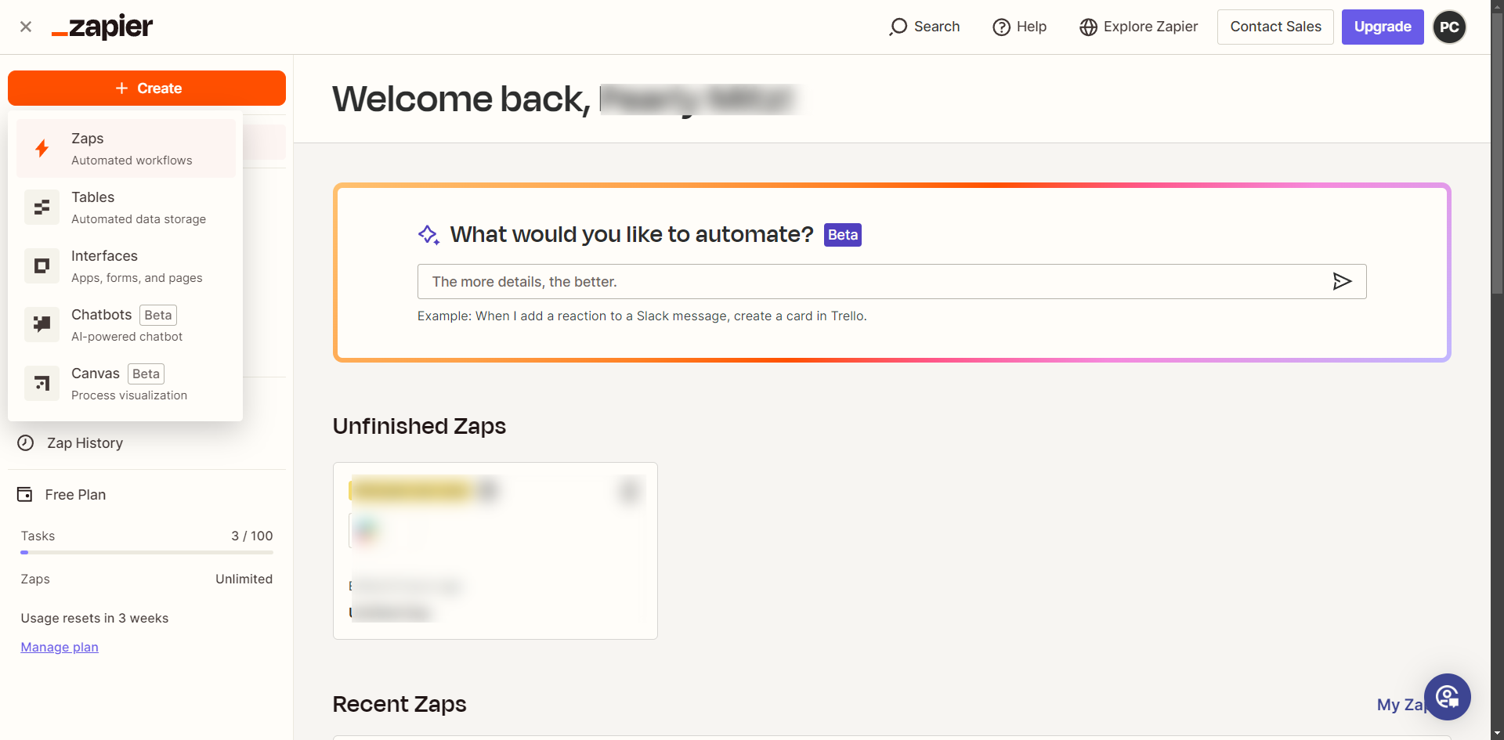Click the Upgrade button

click(1383, 27)
